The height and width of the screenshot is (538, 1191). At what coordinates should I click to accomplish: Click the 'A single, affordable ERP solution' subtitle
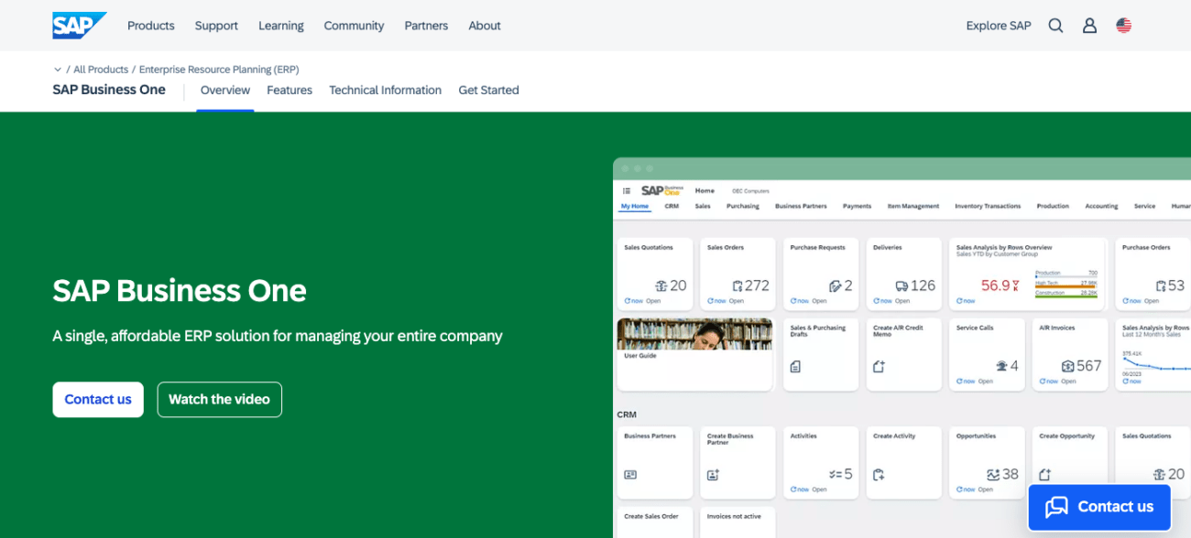point(278,336)
